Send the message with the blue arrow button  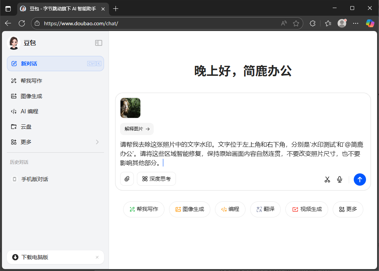[x=359, y=179]
